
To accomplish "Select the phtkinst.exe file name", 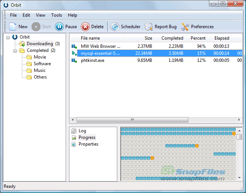I will [x=92, y=60].
